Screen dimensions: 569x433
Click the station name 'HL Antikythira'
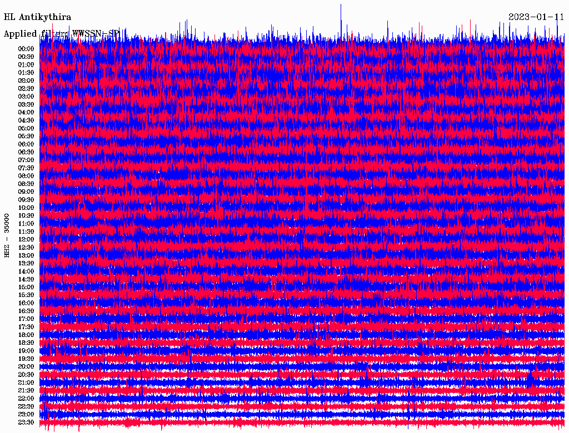click(37, 17)
